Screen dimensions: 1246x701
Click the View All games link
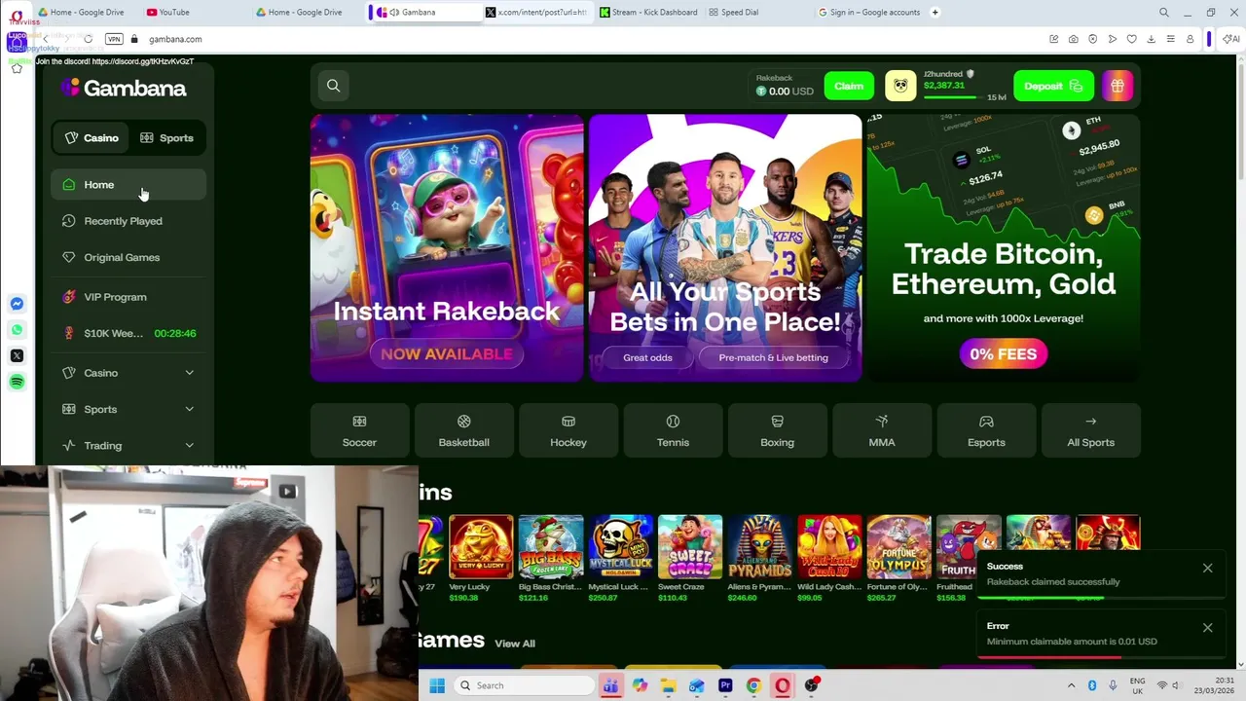tap(515, 644)
